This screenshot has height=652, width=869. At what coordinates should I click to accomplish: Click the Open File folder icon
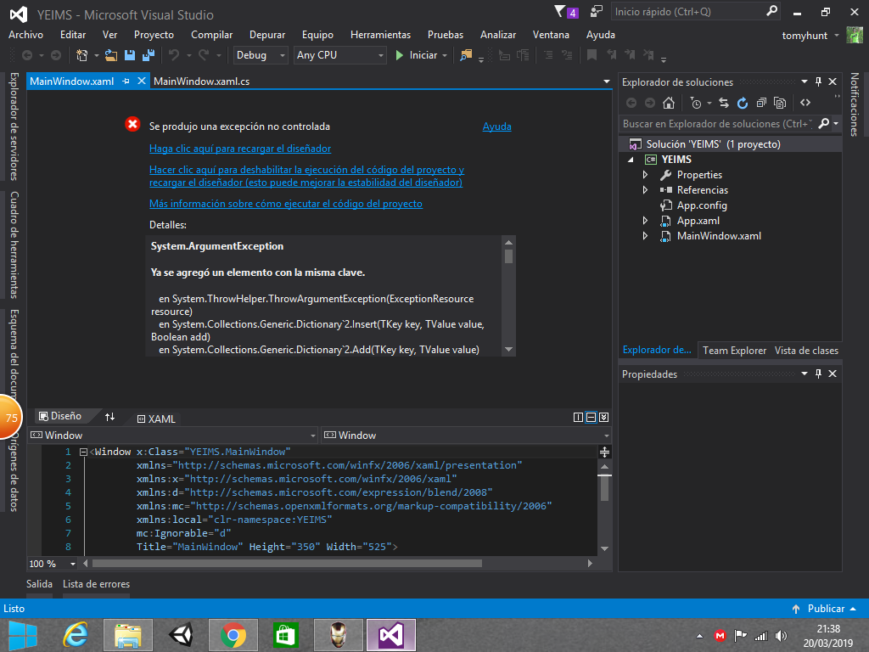tap(111, 55)
